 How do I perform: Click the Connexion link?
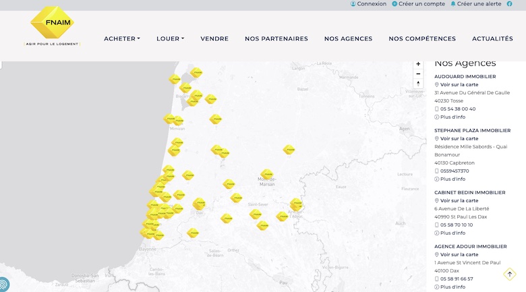pos(368,4)
